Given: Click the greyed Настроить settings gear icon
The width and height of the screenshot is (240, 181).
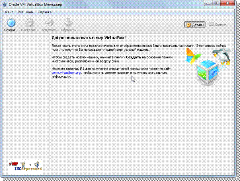Looking at the screenshot, I should (29, 23).
